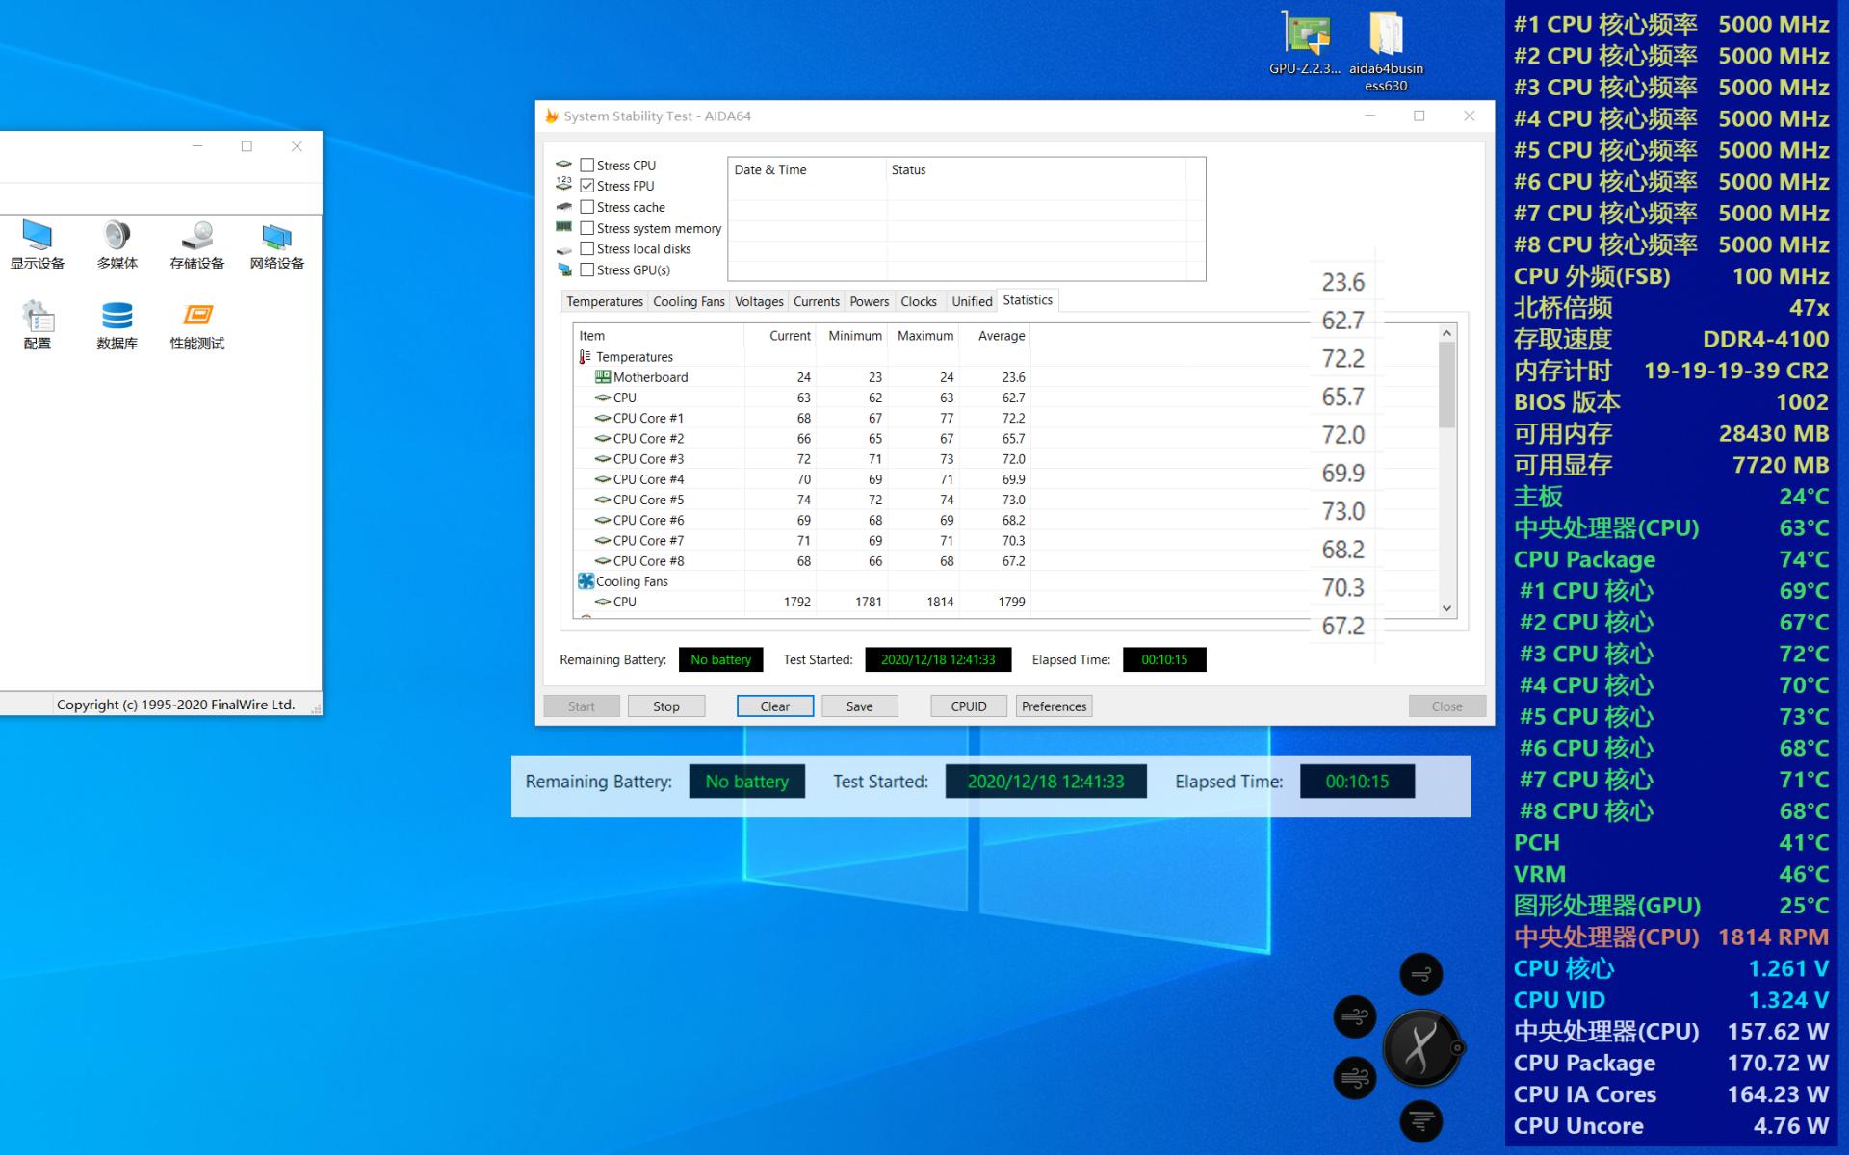
Task: Switch to the Voltages tab
Action: pyautogui.click(x=759, y=302)
